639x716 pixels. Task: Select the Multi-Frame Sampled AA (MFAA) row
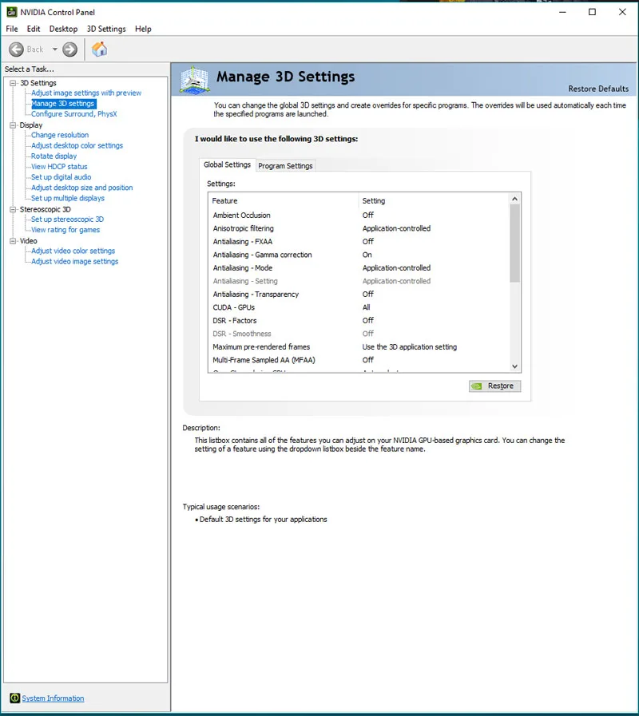[359, 360]
